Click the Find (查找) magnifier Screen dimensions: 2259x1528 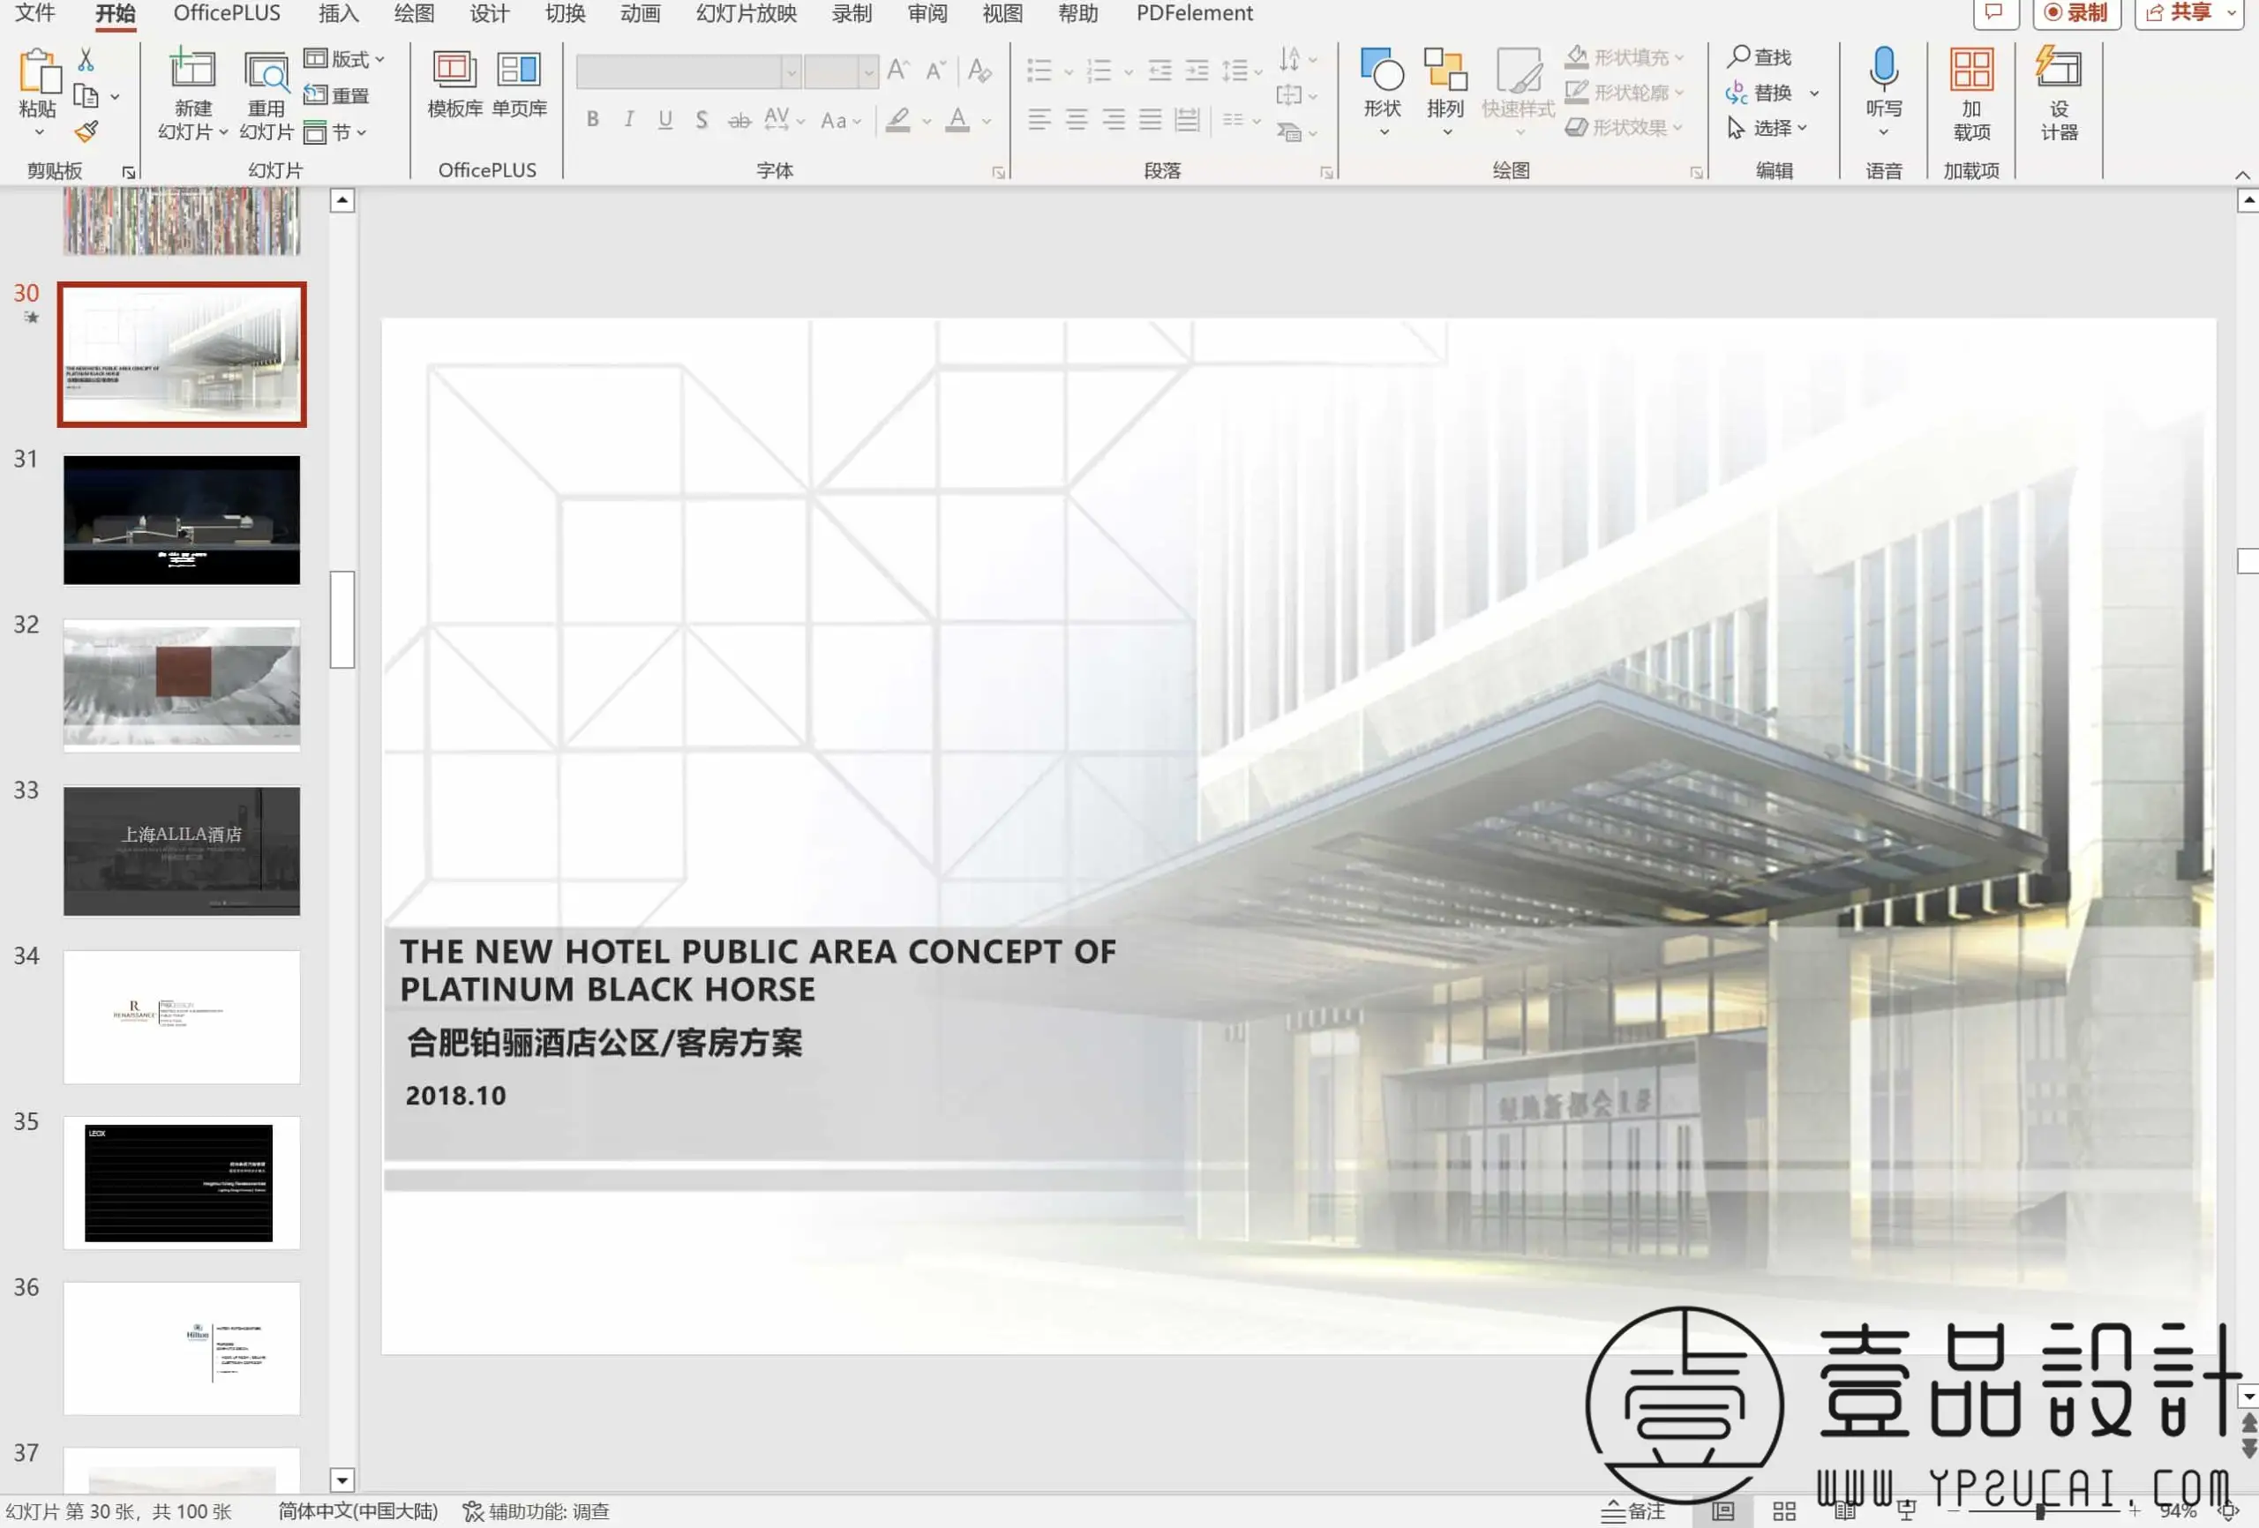[x=1738, y=56]
